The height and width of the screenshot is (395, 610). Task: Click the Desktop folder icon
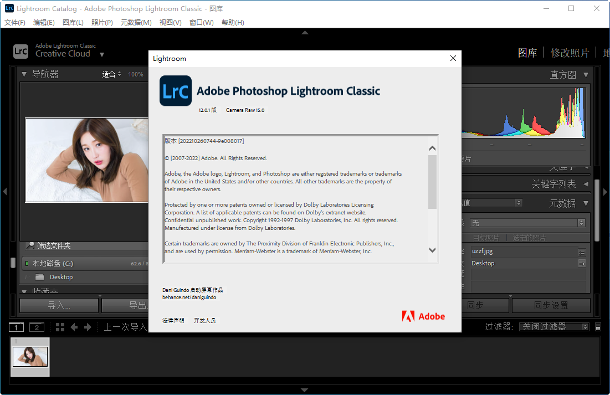(x=39, y=277)
